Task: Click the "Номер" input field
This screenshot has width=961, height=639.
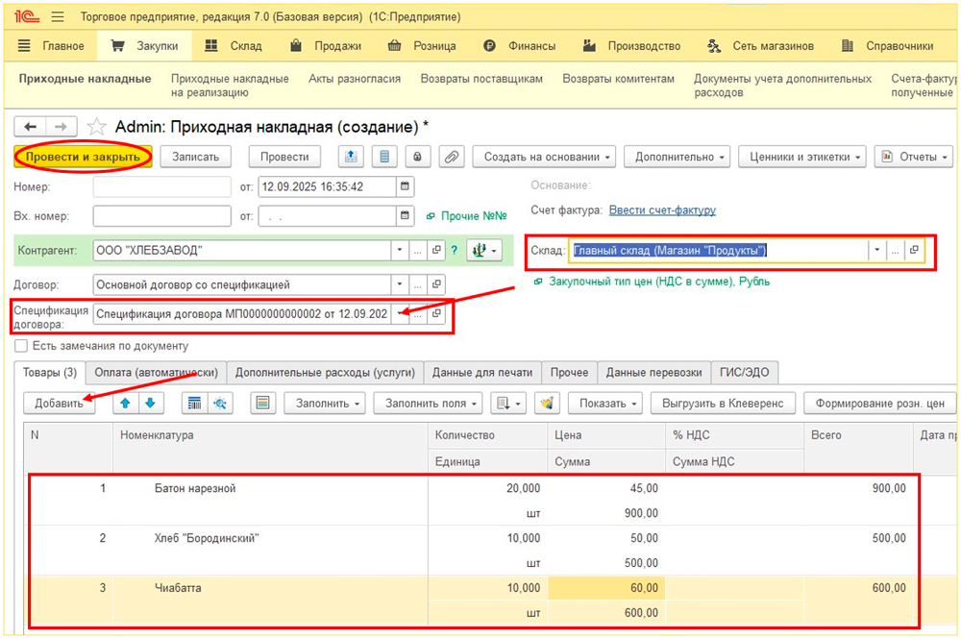Action: 161,186
